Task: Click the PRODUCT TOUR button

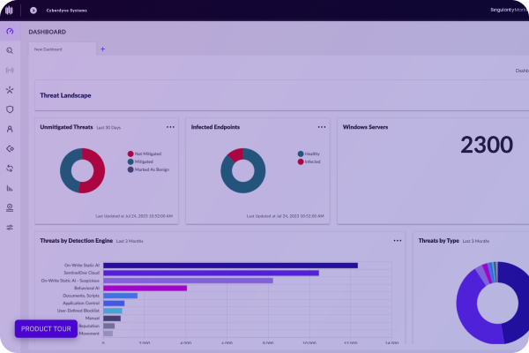Action: [x=46, y=328]
